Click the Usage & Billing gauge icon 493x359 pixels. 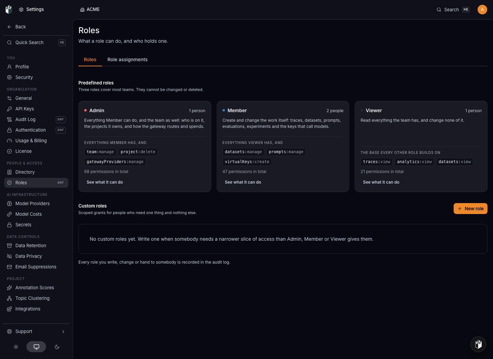click(10, 141)
